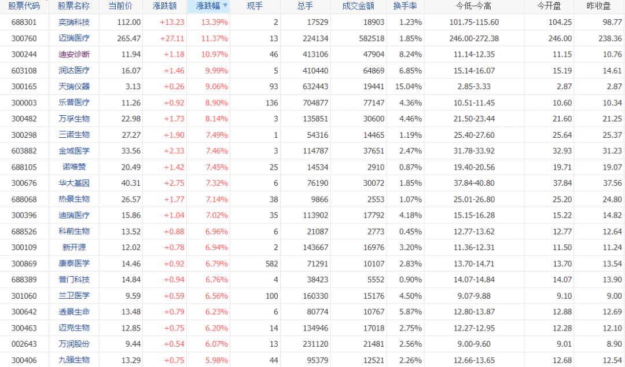Click the 华大基因 stock name
Image resolution: width=625 pixels, height=367 pixels.
coord(73,183)
